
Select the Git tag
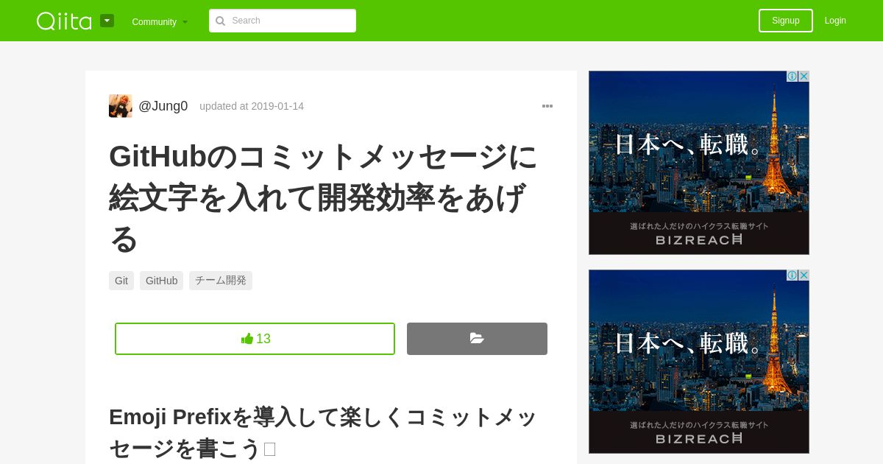(x=121, y=281)
